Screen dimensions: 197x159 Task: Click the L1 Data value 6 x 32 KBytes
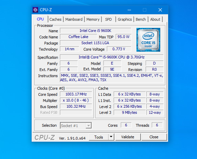coord(130,94)
